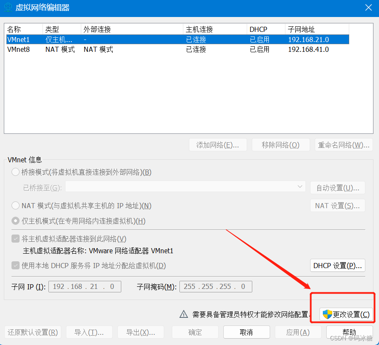
Task: Toggle 使用本地 DHCP 服务 checkbox
Action: pos(15,266)
